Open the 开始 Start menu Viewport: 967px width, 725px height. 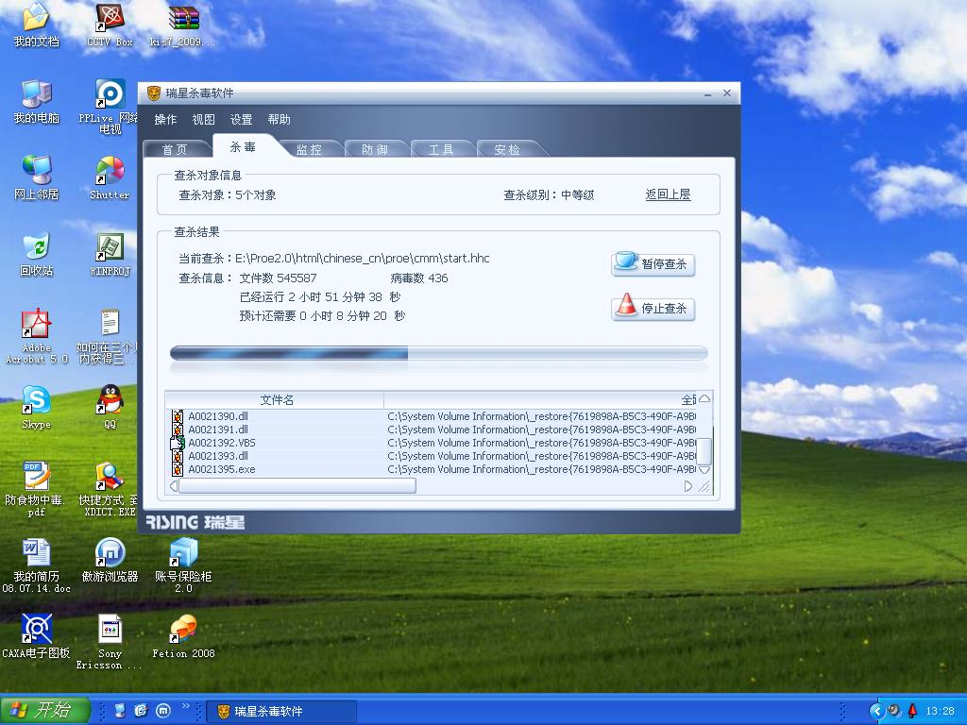tap(45, 710)
